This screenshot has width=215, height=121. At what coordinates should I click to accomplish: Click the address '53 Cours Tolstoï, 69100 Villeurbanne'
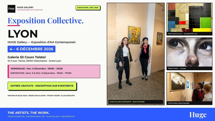click(27, 61)
